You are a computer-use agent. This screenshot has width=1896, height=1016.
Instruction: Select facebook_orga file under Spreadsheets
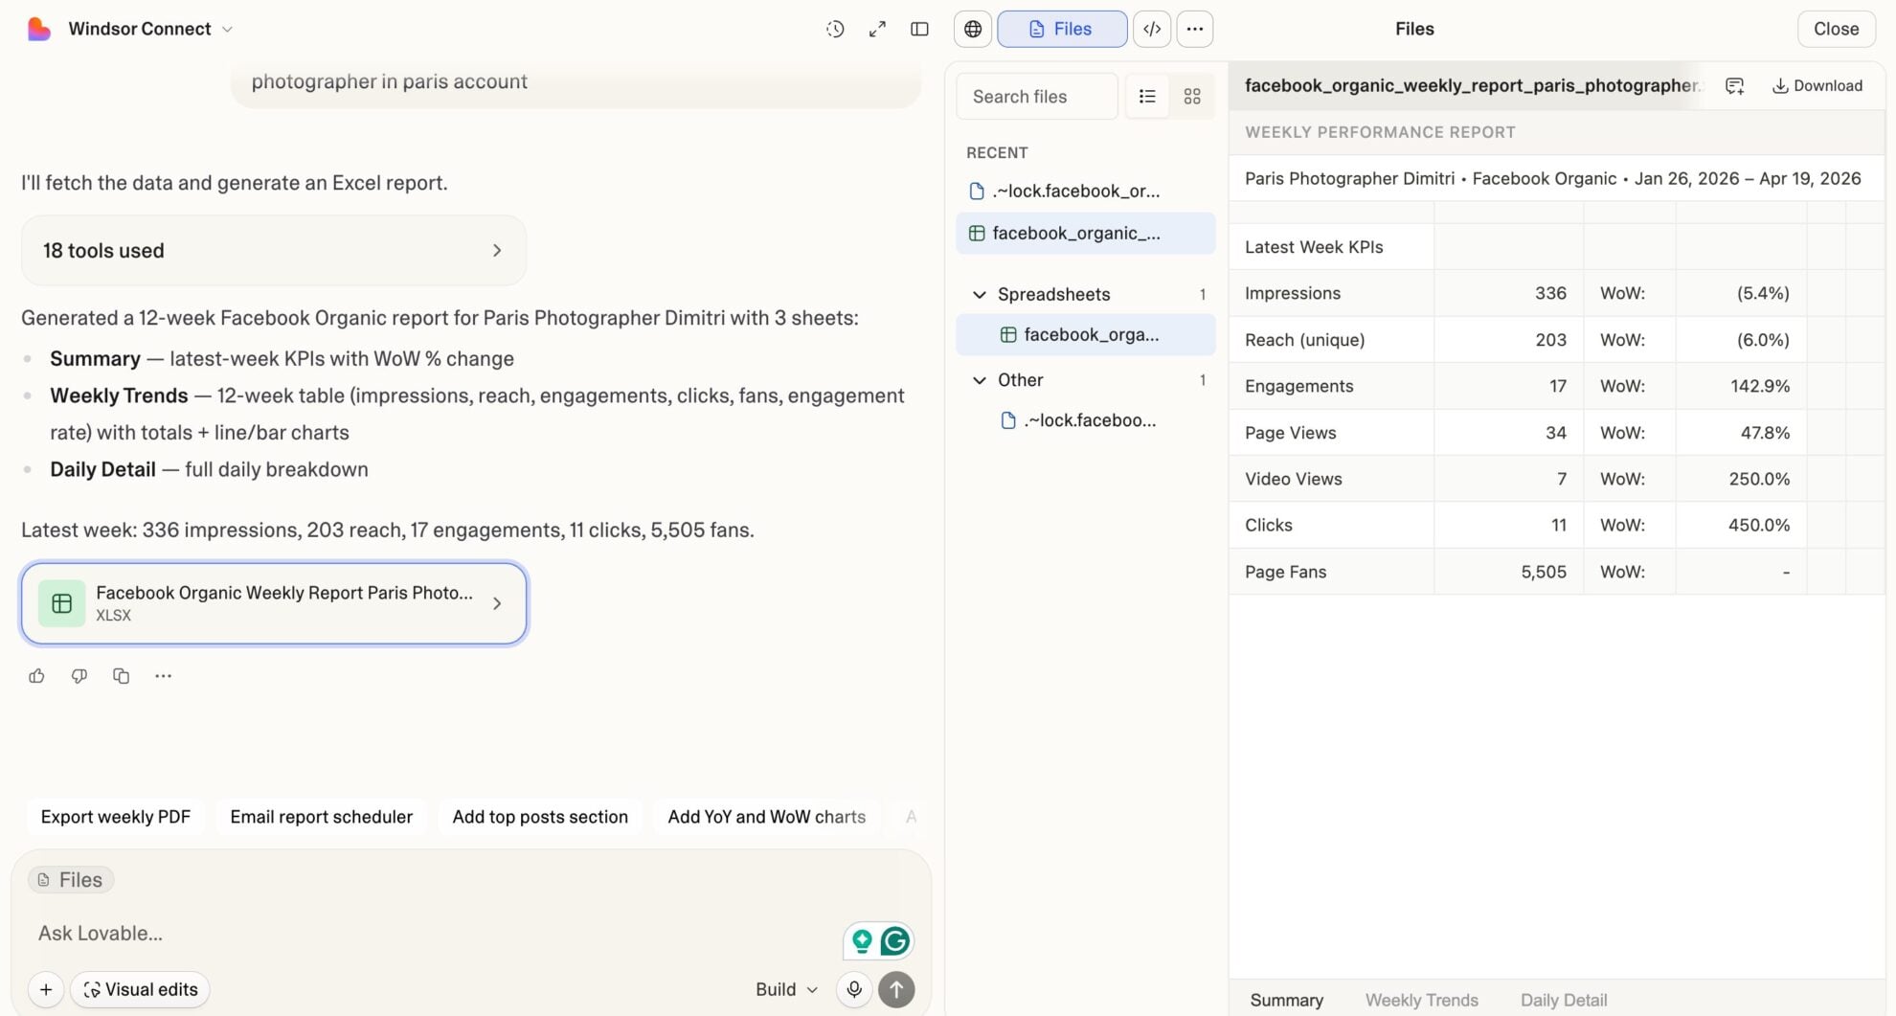pyautogui.click(x=1086, y=335)
